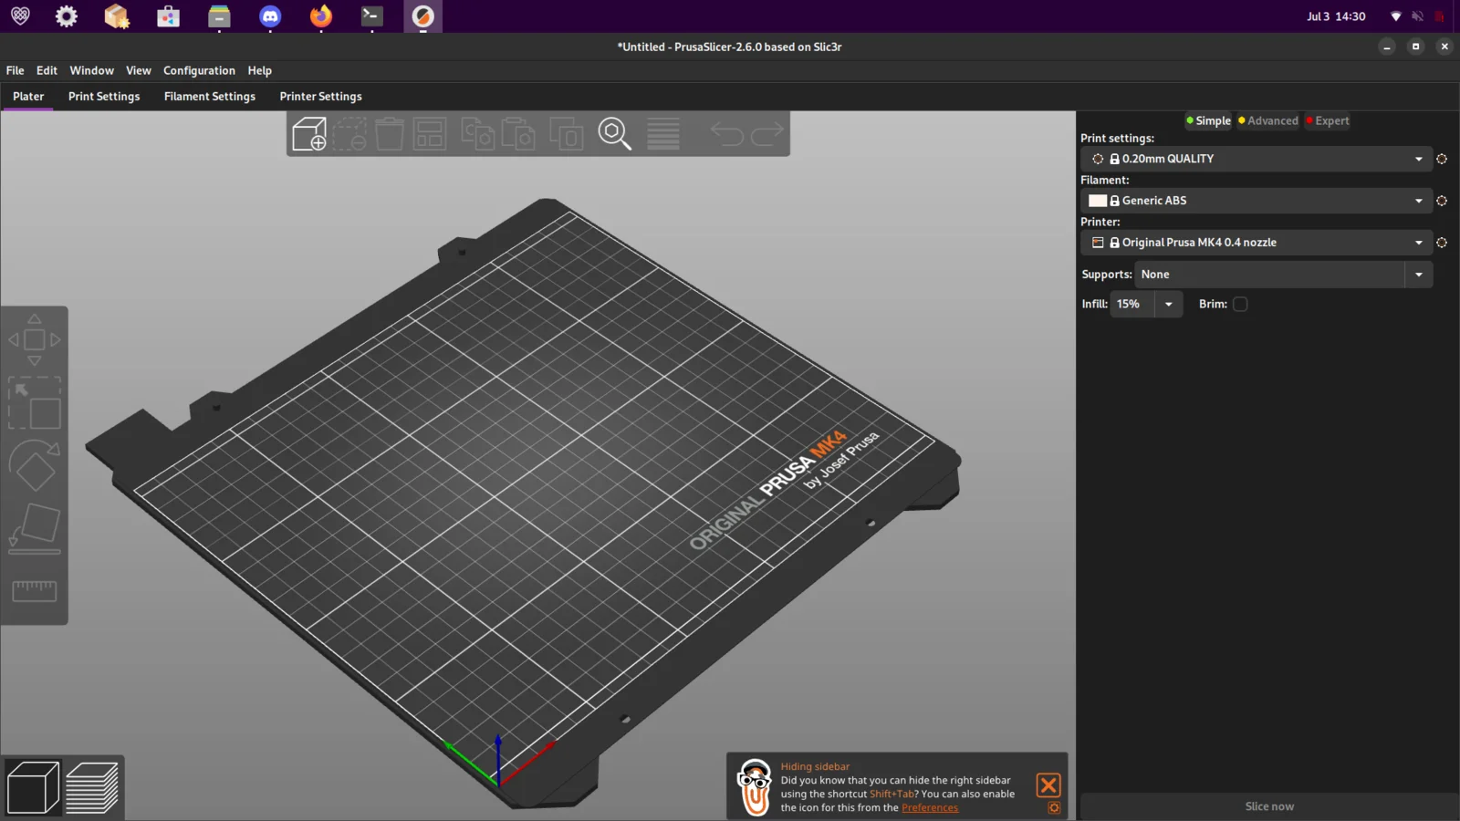1460x821 pixels.
Task: Select Expert mode
Action: [x=1327, y=120]
